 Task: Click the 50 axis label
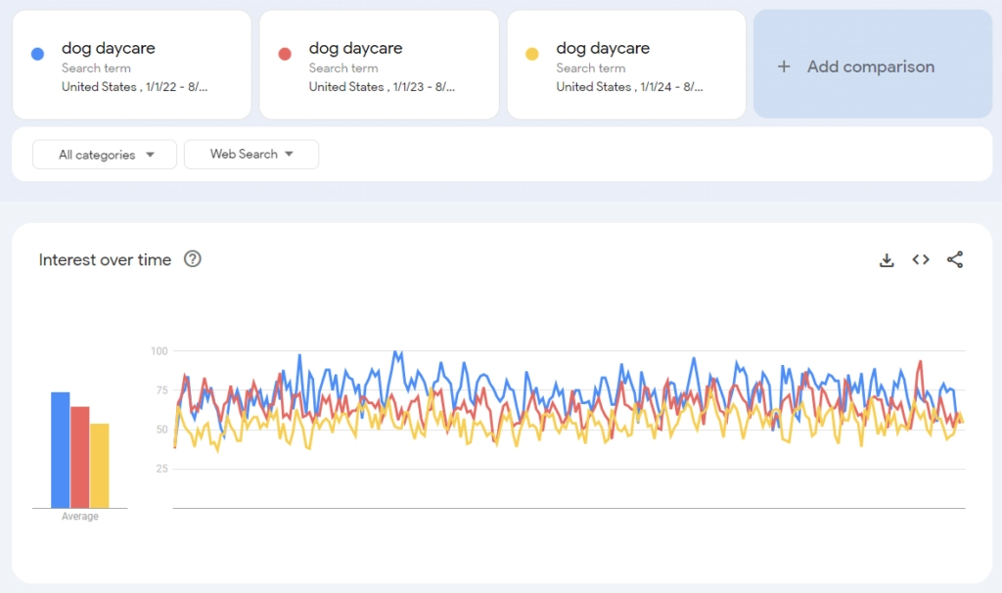point(161,430)
